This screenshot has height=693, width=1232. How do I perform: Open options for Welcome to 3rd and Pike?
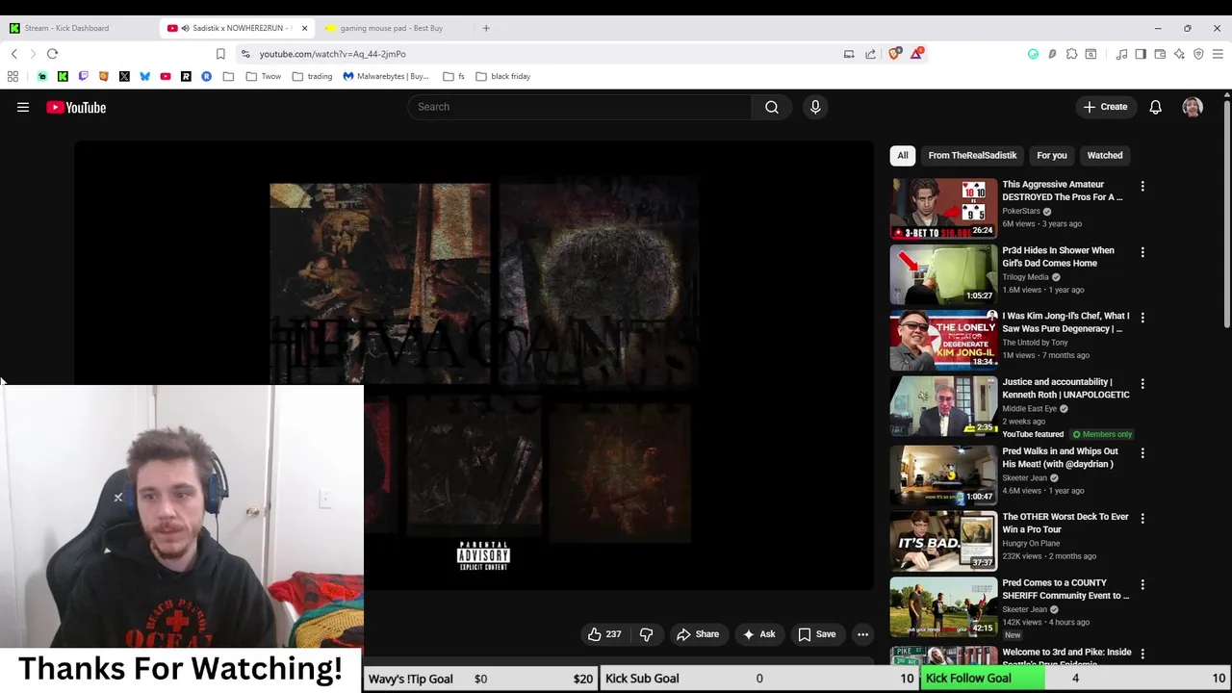pyautogui.click(x=1142, y=654)
